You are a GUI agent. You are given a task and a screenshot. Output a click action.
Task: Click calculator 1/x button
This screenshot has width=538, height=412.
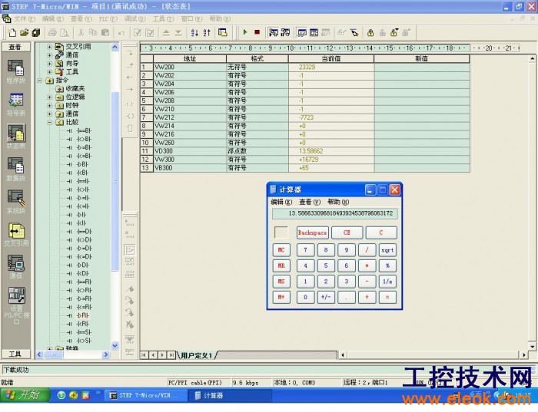(387, 281)
